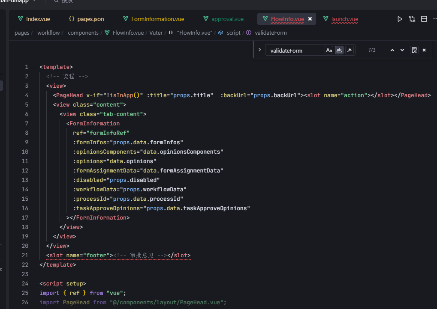Open the validateForm breadcrumb symbol list
This screenshot has width=437, height=309.
tap(271, 33)
